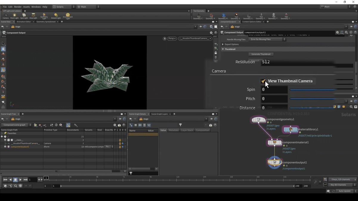
Task: Click the Generate Thumbnail button
Action: pos(261,54)
